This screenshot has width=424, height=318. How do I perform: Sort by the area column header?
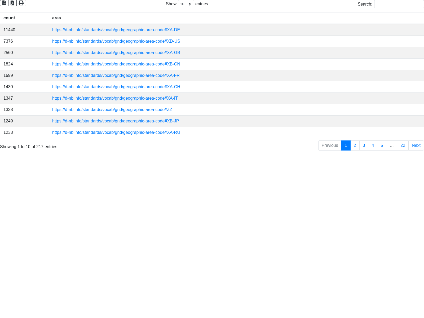pyautogui.click(x=56, y=18)
